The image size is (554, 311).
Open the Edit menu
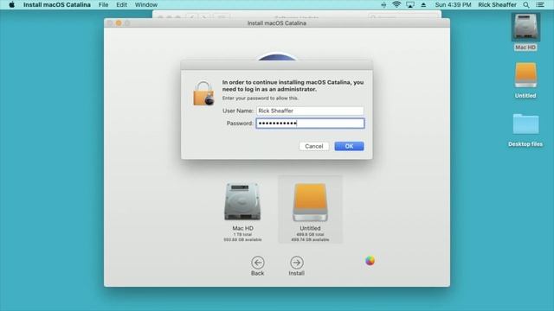click(x=121, y=5)
